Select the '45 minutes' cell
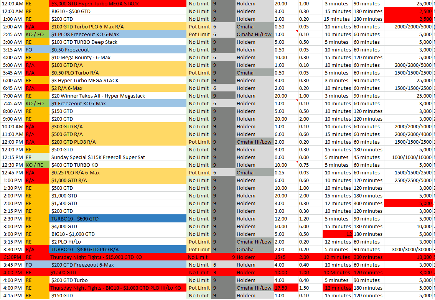This screenshot has height=300, width=435. 368,157
